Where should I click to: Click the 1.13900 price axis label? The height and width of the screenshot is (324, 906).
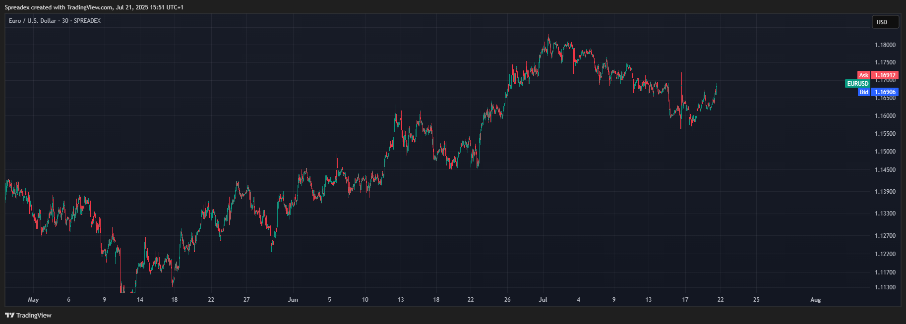click(885, 192)
